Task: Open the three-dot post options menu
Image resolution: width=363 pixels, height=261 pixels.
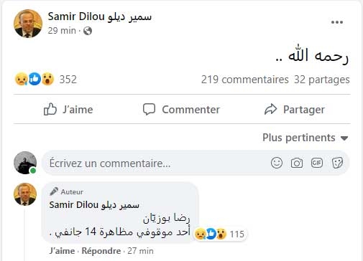Action: 337,22
